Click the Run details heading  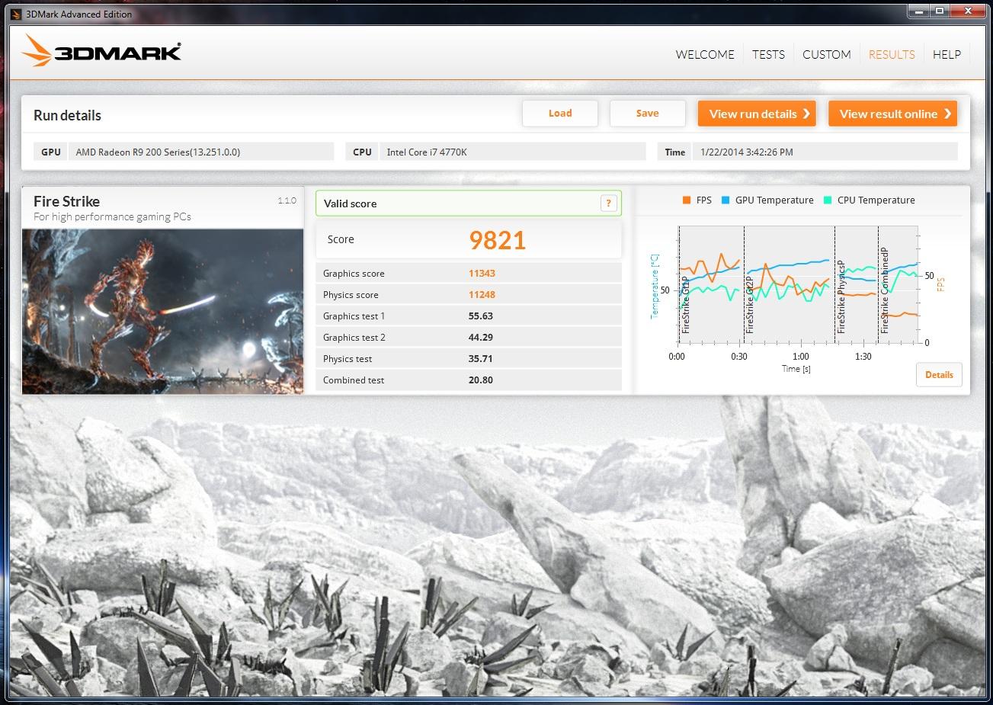[x=67, y=115]
